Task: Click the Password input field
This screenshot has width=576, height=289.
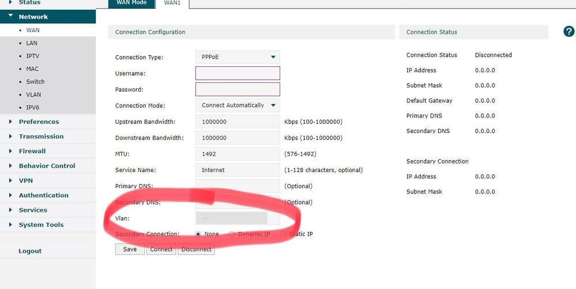Action: (238, 89)
